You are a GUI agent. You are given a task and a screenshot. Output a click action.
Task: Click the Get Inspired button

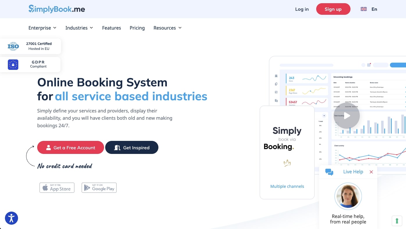pyautogui.click(x=132, y=148)
